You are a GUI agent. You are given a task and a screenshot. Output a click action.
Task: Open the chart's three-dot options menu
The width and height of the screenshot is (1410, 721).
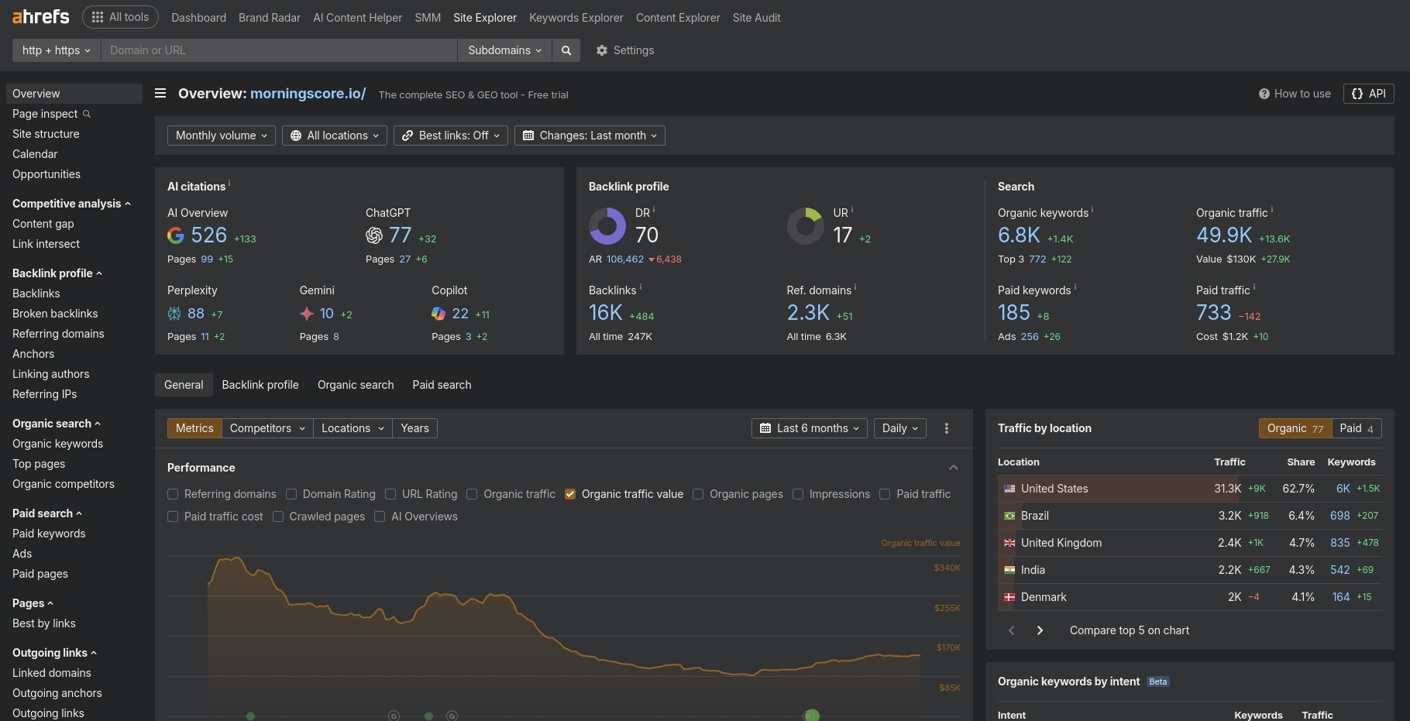946,428
